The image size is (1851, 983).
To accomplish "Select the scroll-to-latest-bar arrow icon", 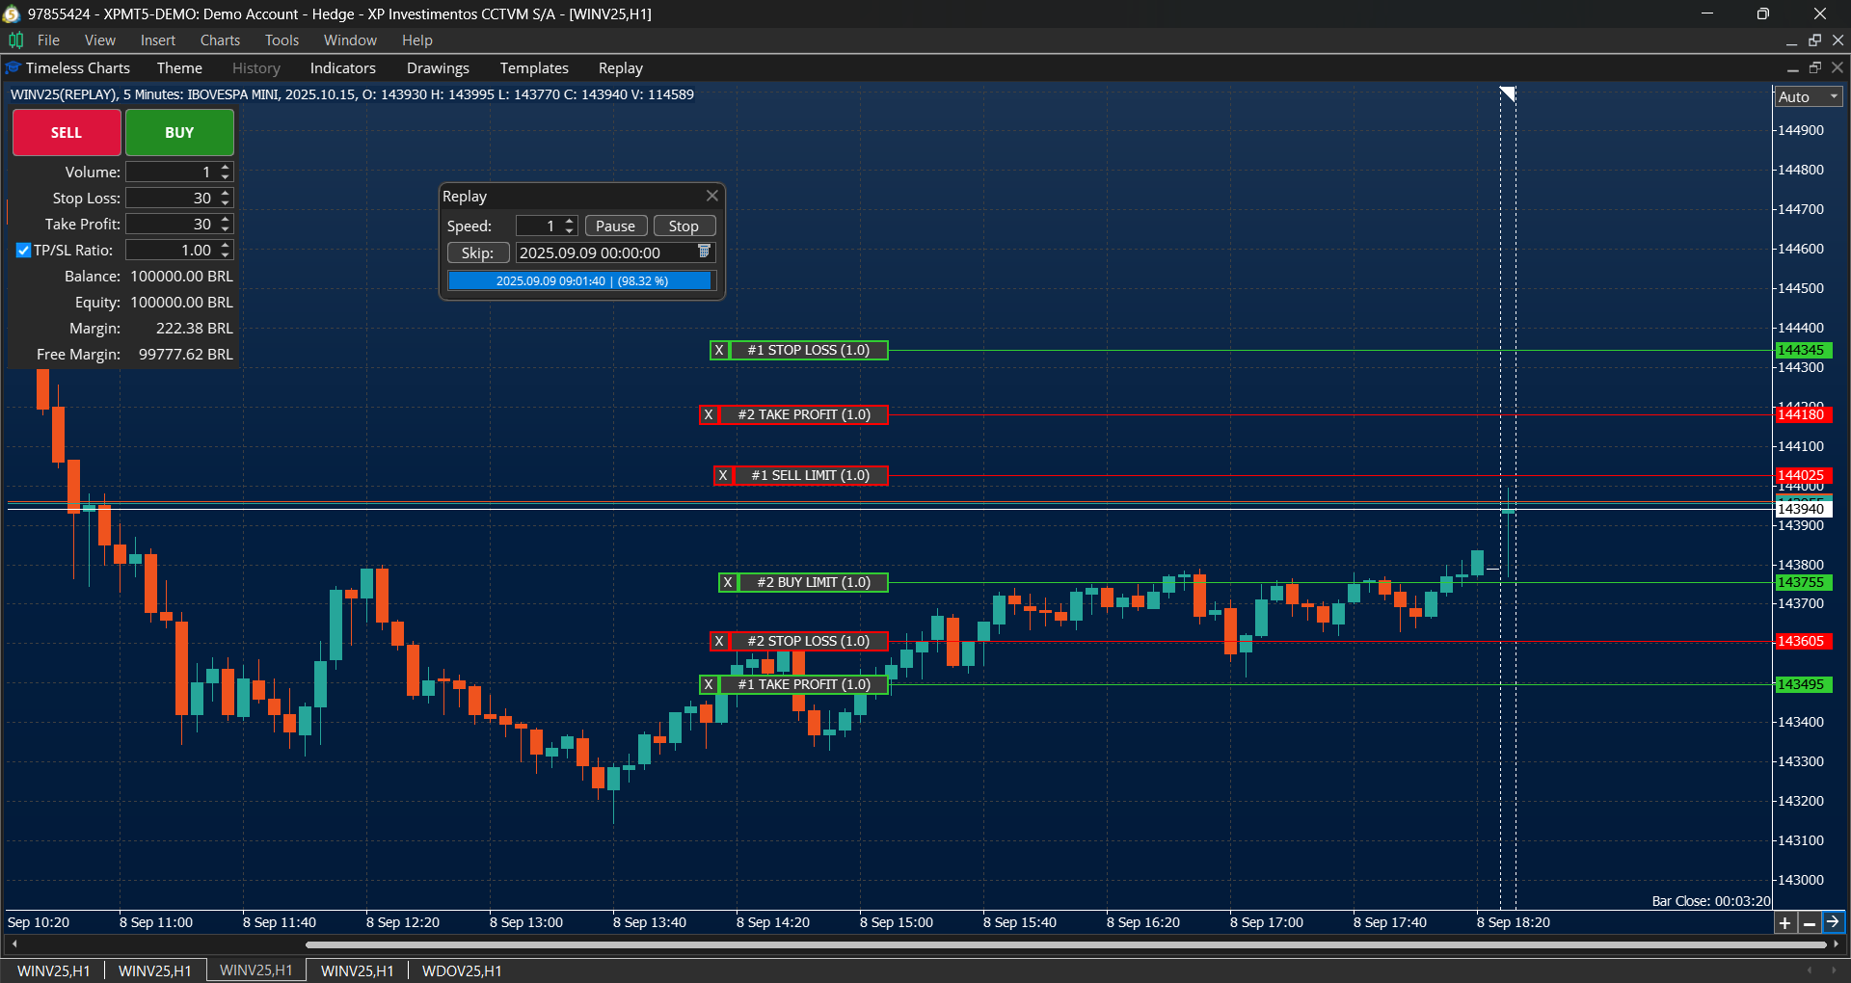I will (1834, 922).
